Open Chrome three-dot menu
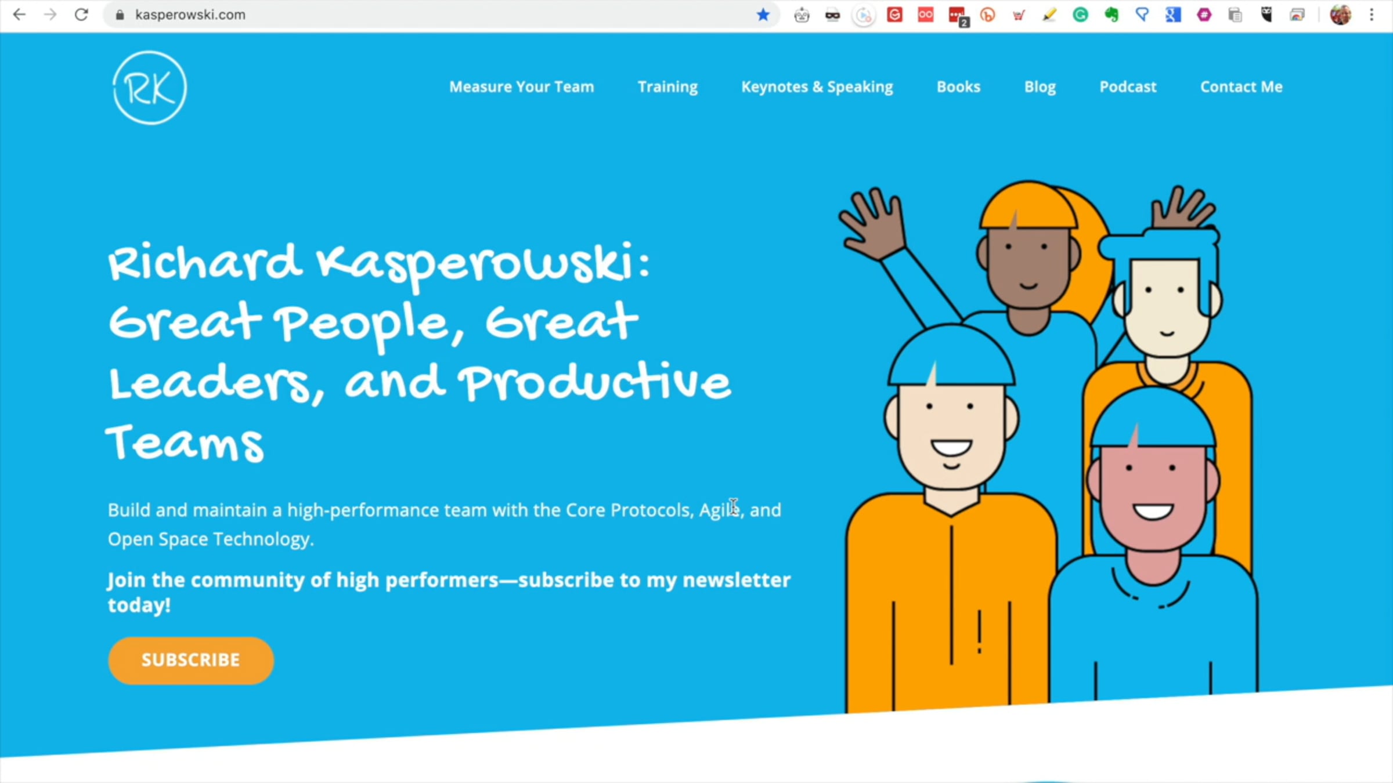 click(x=1372, y=15)
